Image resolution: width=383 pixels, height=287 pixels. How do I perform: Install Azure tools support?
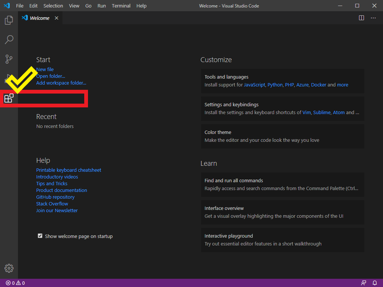click(x=302, y=85)
